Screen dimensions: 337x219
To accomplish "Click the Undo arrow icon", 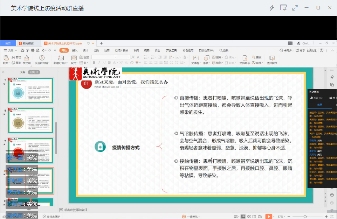I will pyautogui.click(x=43, y=50).
